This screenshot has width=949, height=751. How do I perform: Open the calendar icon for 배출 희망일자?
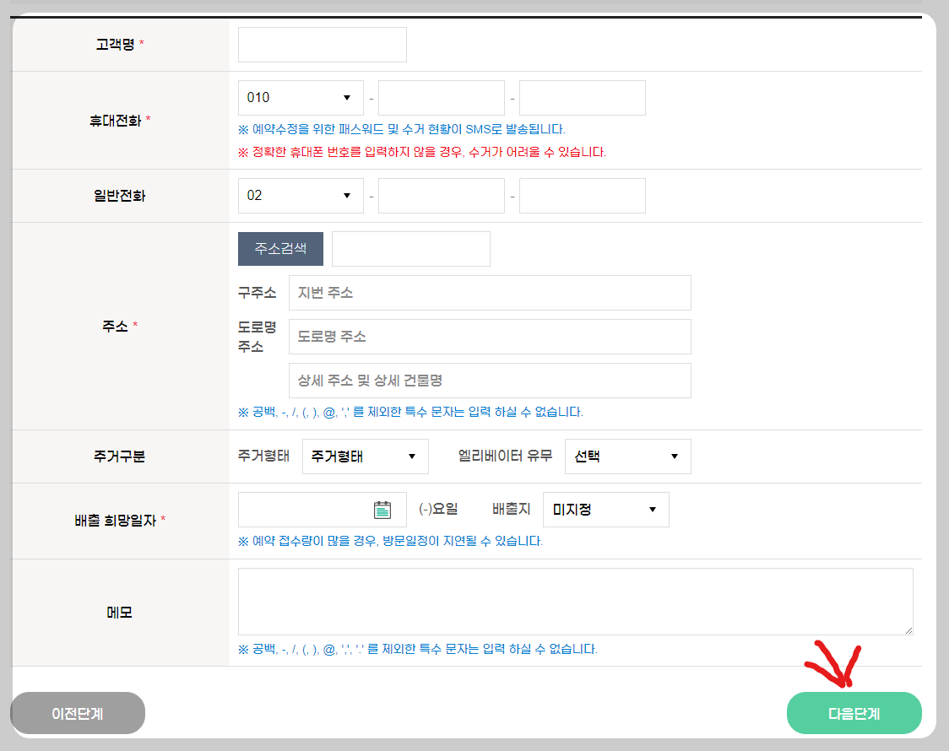coord(384,509)
